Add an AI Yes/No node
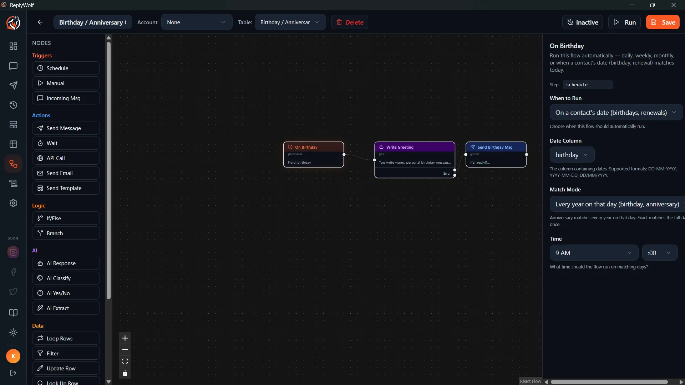This screenshot has height=385, width=685. click(x=66, y=293)
